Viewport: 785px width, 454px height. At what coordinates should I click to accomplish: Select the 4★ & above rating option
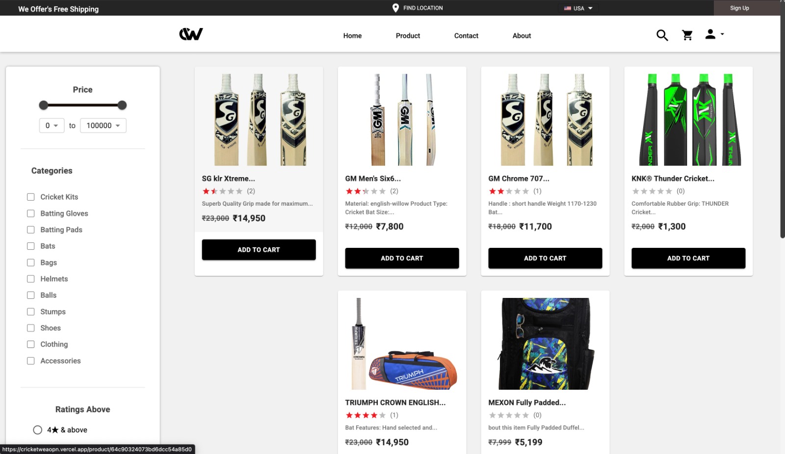pyautogui.click(x=37, y=430)
